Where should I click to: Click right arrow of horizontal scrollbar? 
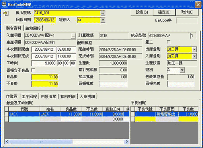pos(127,142)
